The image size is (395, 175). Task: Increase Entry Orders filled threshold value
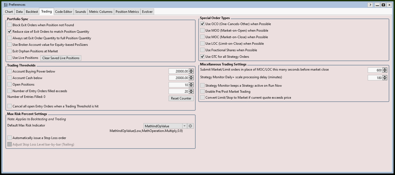click(191, 90)
